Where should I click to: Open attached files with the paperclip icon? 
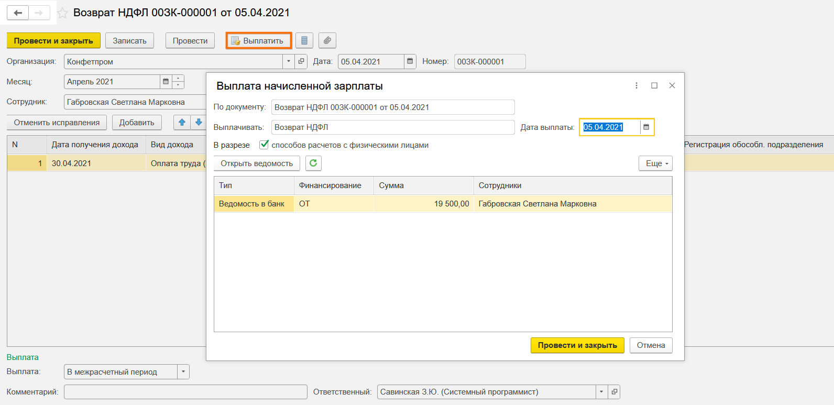pos(327,40)
